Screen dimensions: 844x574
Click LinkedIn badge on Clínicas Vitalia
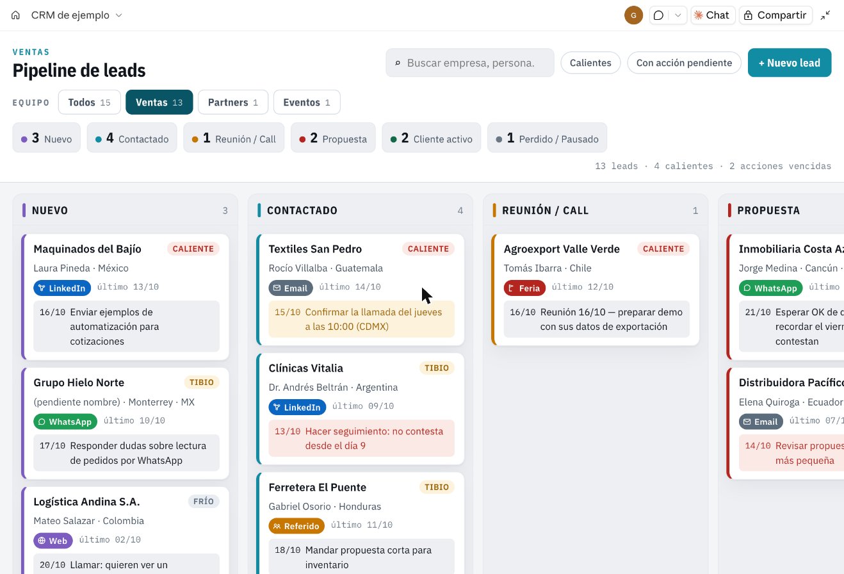pyautogui.click(x=297, y=407)
